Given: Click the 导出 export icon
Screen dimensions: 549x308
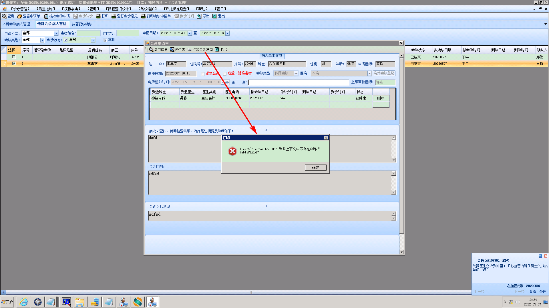Looking at the screenshot, I should [x=199, y=16].
